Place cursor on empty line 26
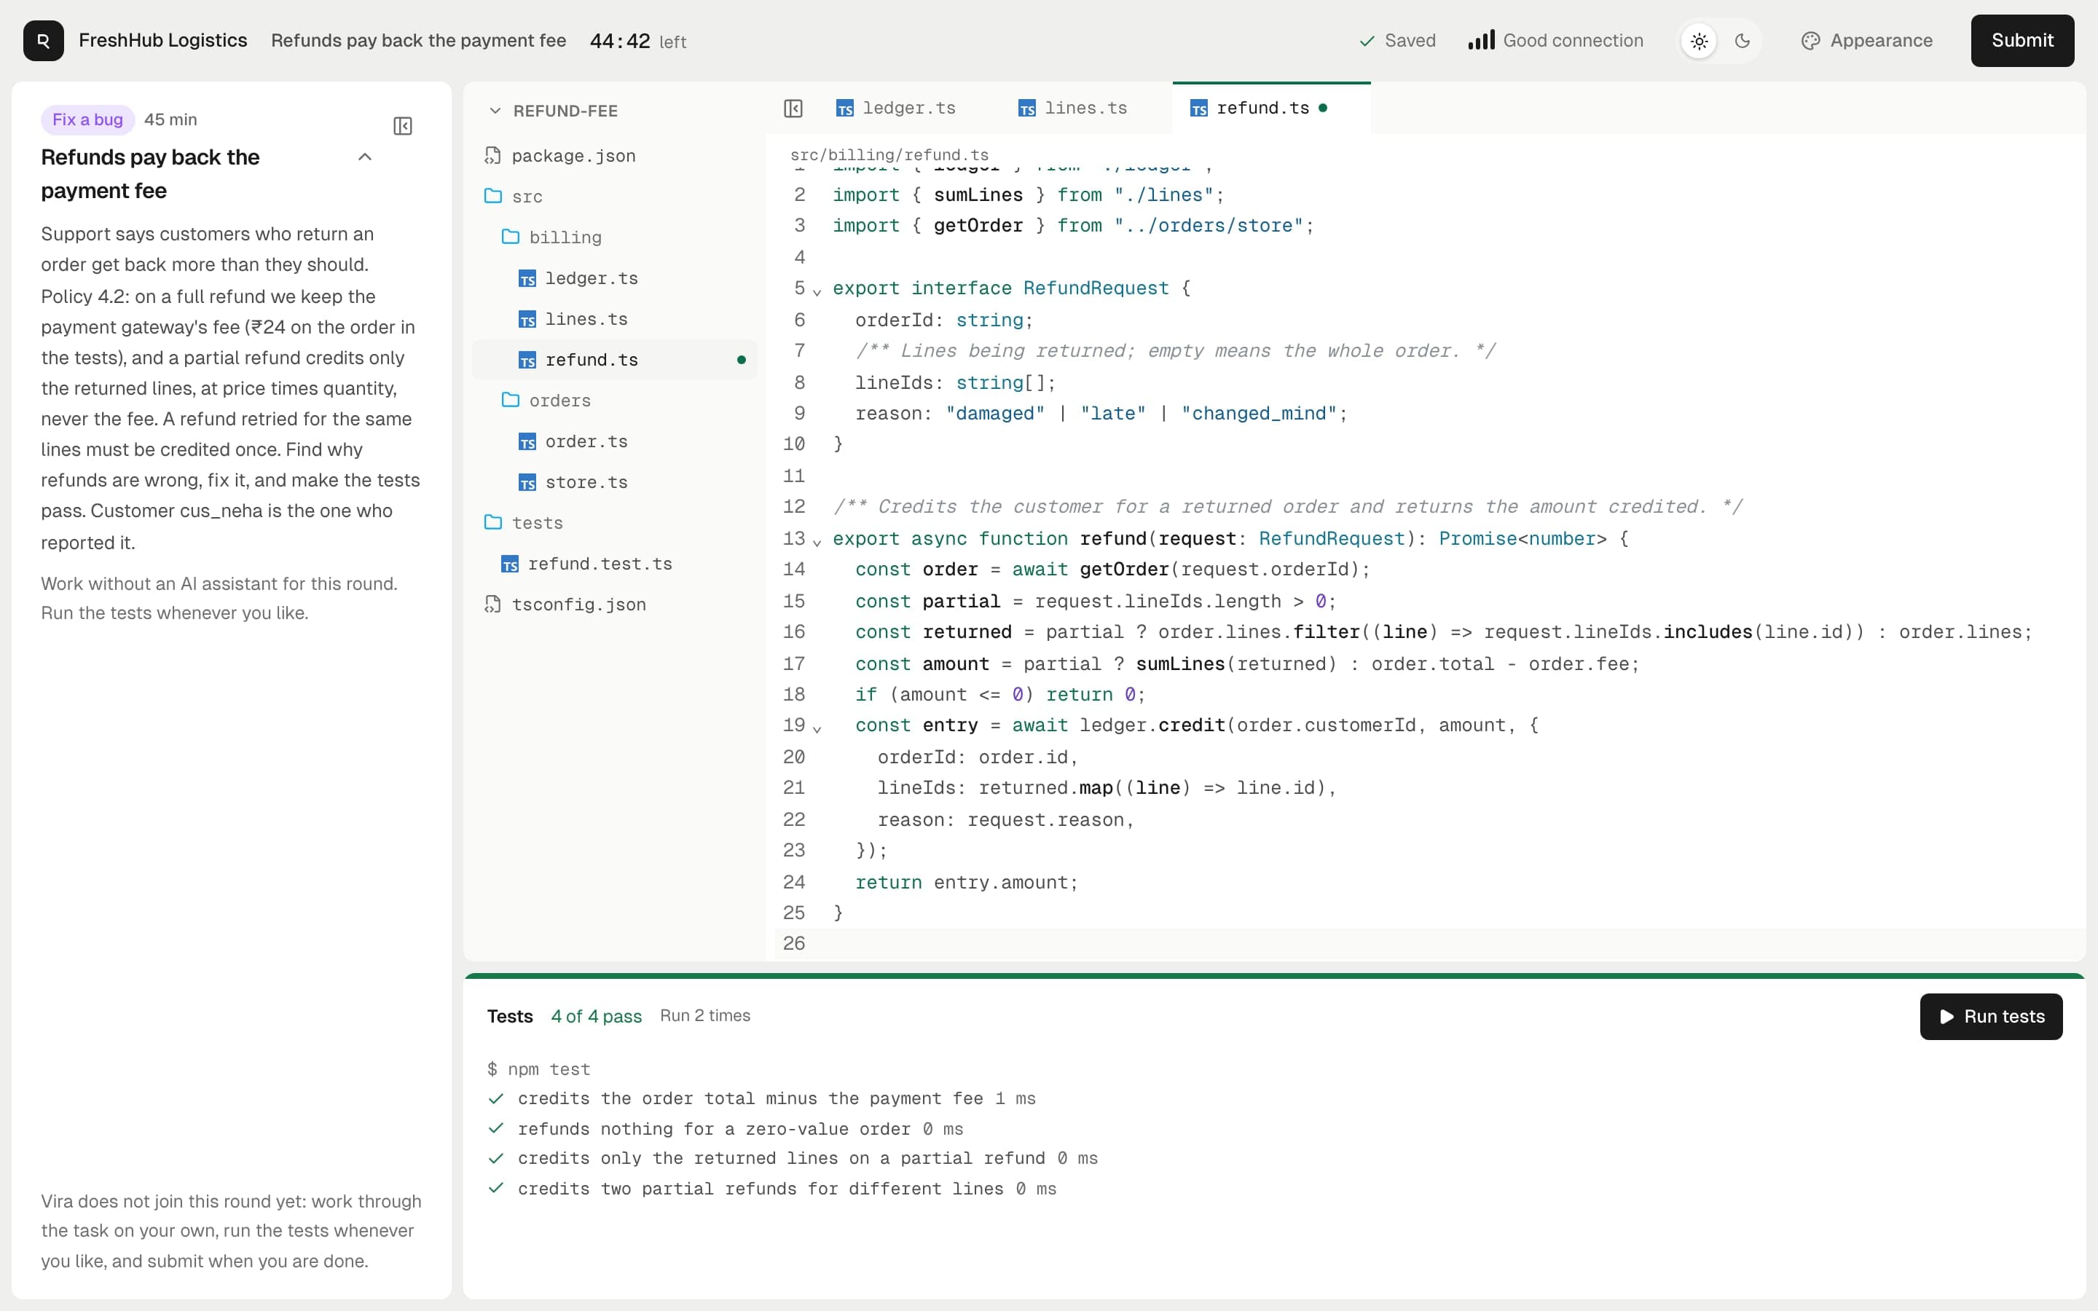 pos(1431,943)
